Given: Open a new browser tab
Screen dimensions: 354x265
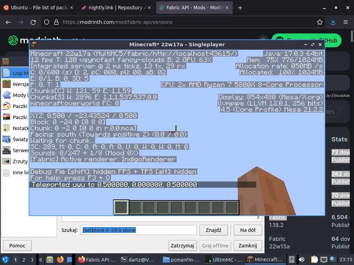Looking at the screenshot, I should click(x=240, y=8).
